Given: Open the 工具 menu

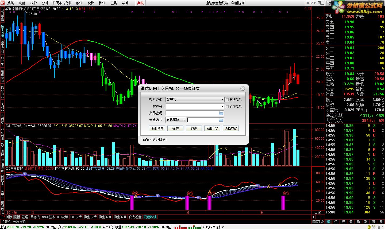Looking at the screenshot, I should tap(114, 3).
